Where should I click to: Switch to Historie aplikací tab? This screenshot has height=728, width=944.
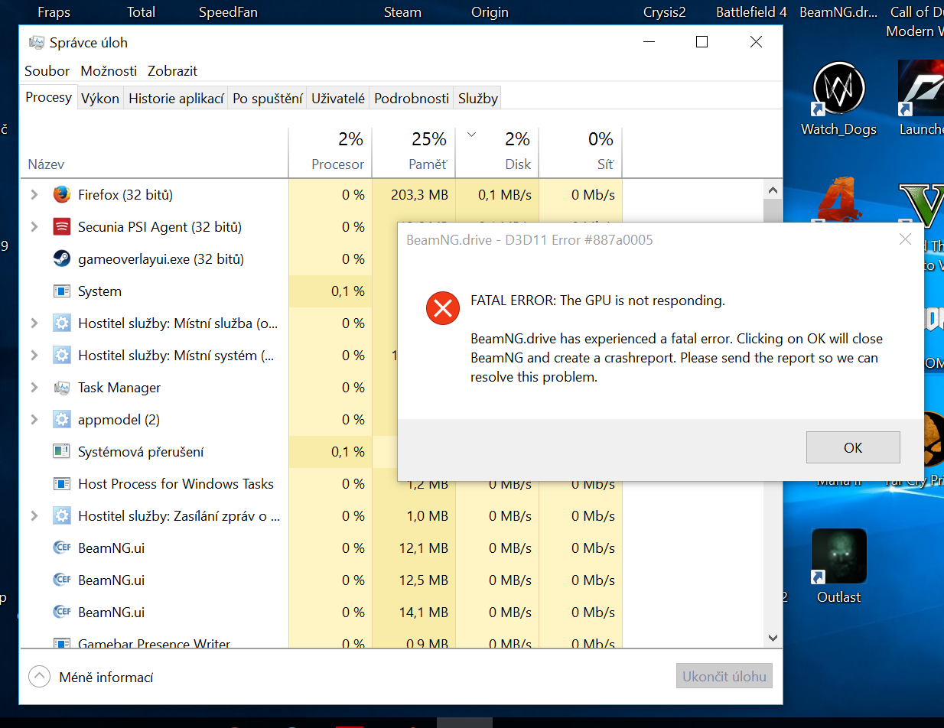(176, 99)
